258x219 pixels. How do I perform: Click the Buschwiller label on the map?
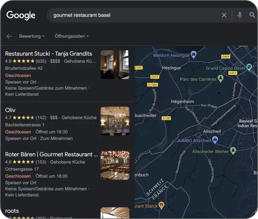145,115
